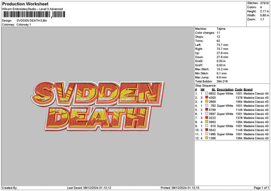Select the white swatch for stop 1
Viewport: 271px width, 191px height.
(206, 94)
